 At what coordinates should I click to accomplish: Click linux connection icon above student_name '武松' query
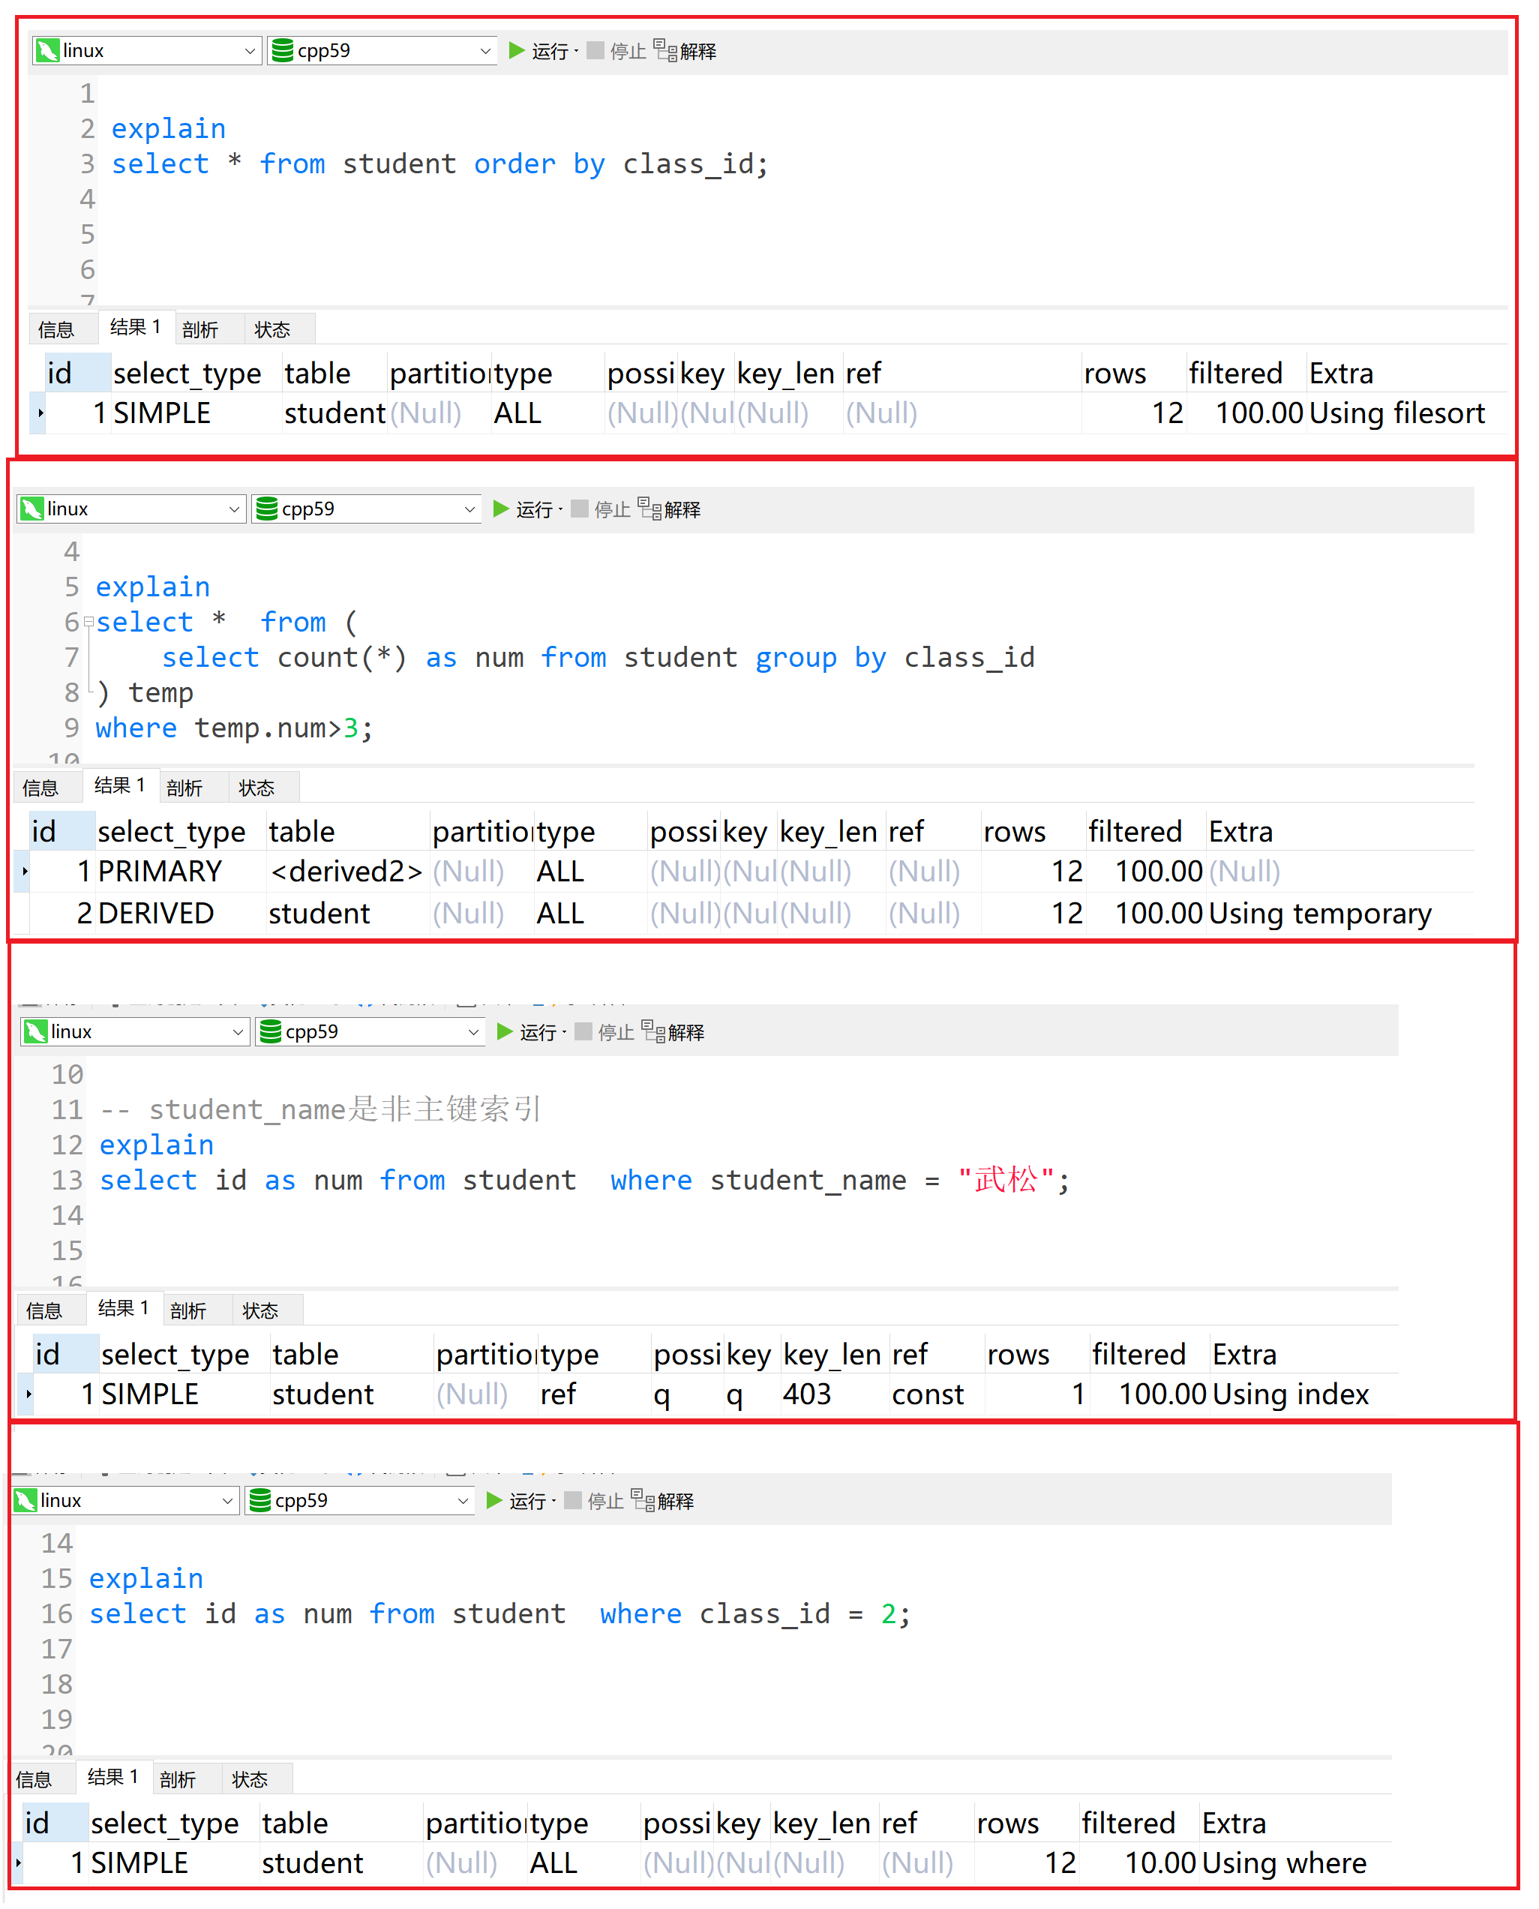35,1032
